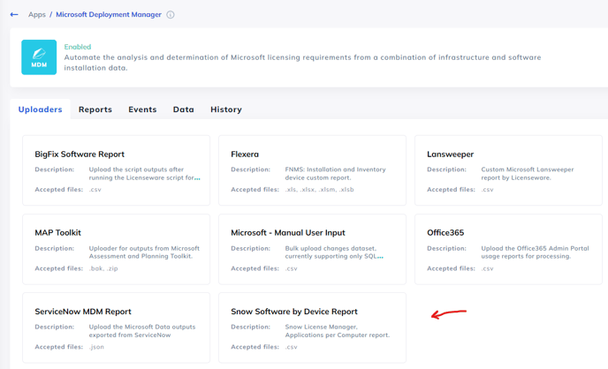The image size is (608, 369).
Task: Click the MDM app logo icon
Action: click(39, 57)
